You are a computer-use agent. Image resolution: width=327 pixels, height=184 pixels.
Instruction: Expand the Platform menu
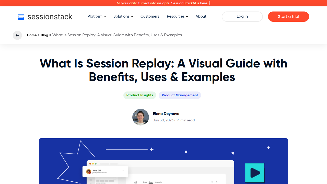point(97,16)
